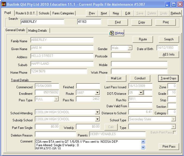
Task: Select the General Details tab
Action: point(15,30)
